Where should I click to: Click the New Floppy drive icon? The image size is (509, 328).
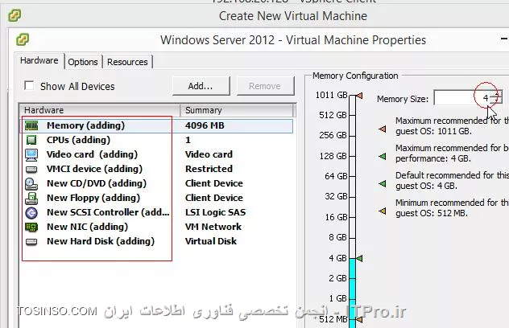coord(31,198)
